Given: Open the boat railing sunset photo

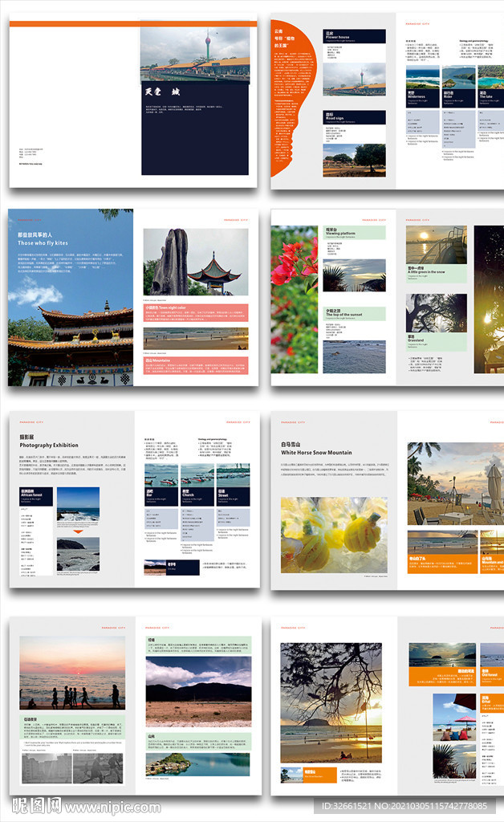Looking at the screenshot, I should pos(437,245).
